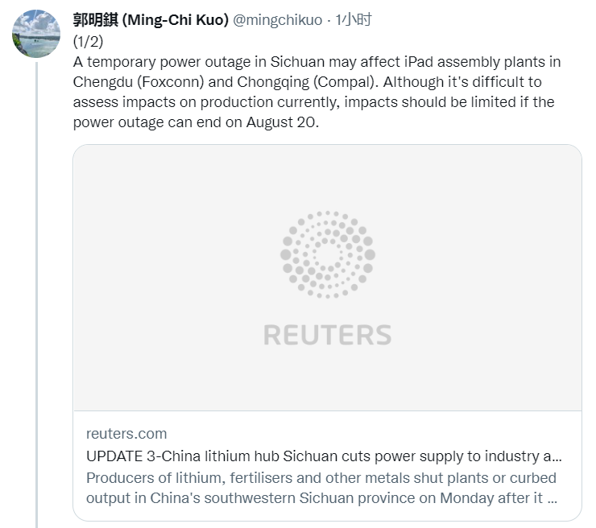The image size is (596, 528).
Task: Click the reuters.com domain label
Action: (126, 434)
